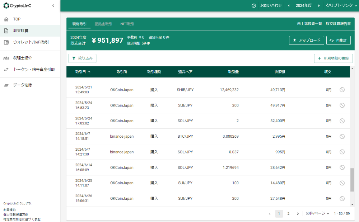Viewport: 359px width, 222px height.
Task: Click the 通貨ペア column header
Action: 185,72
